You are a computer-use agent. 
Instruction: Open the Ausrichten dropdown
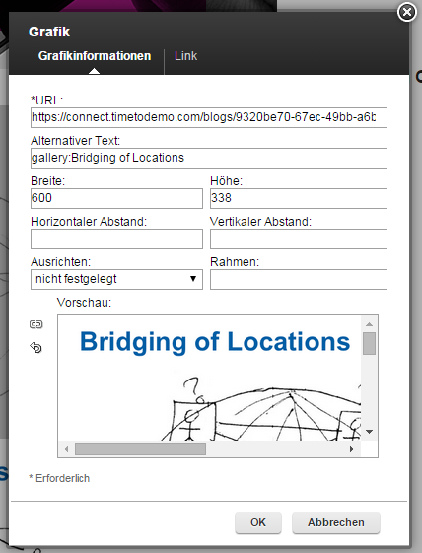pos(116,279)
